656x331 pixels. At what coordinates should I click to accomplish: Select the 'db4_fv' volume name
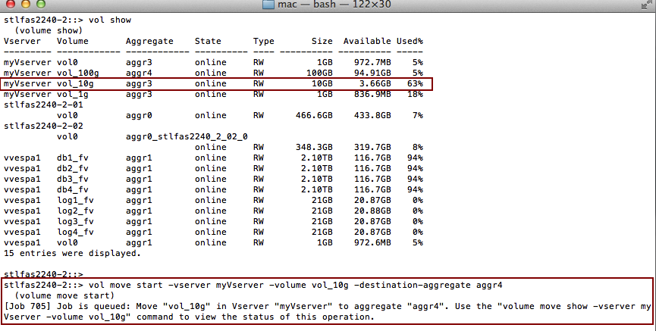click(73, 190)
